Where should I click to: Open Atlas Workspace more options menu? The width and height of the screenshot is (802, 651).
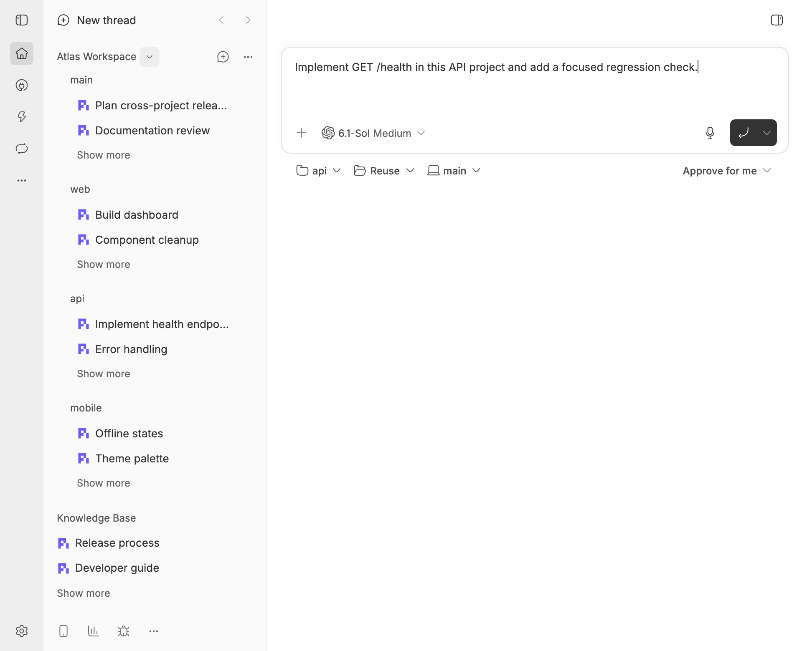(248, 57)
